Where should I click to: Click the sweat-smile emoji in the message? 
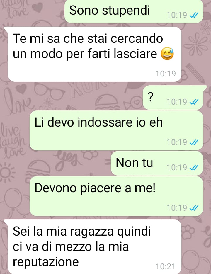coord(167,54)
